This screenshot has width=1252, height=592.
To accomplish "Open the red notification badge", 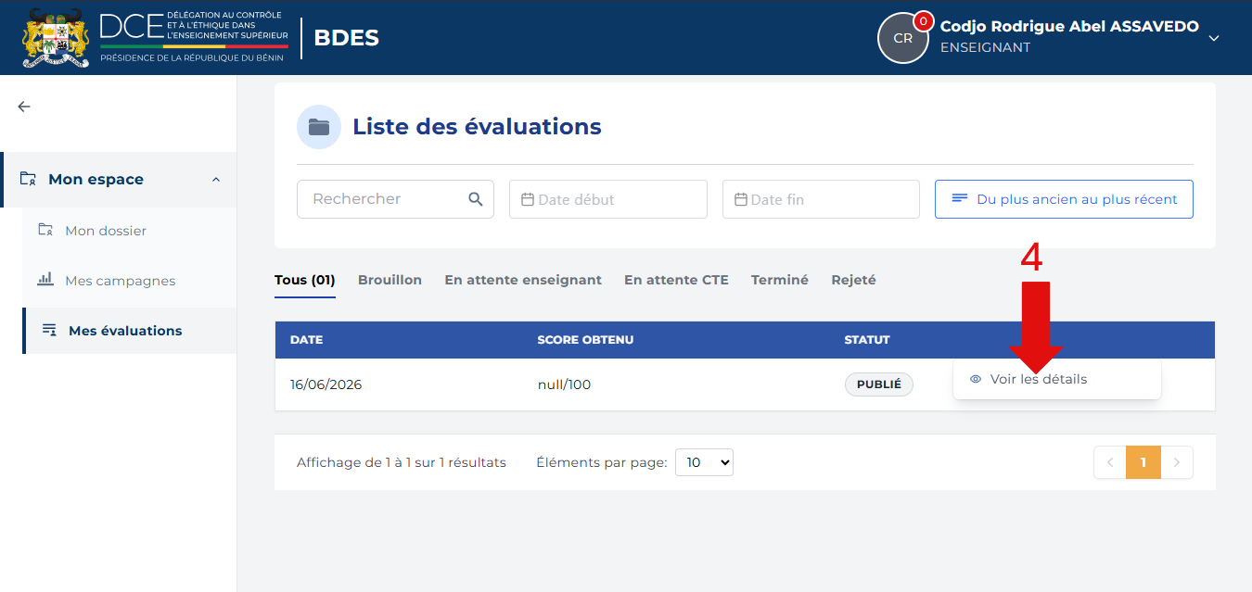I will [x=923, y=20].
